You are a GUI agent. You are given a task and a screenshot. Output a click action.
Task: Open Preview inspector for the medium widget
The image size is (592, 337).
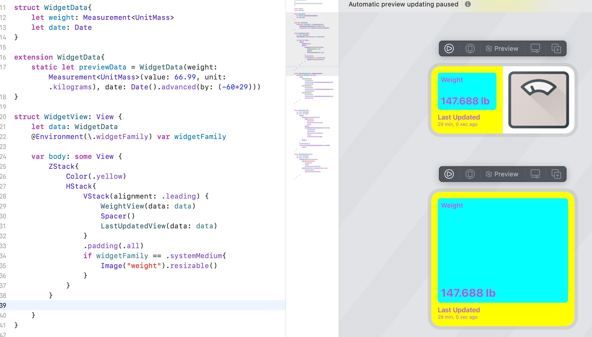(x=502, y=48)
